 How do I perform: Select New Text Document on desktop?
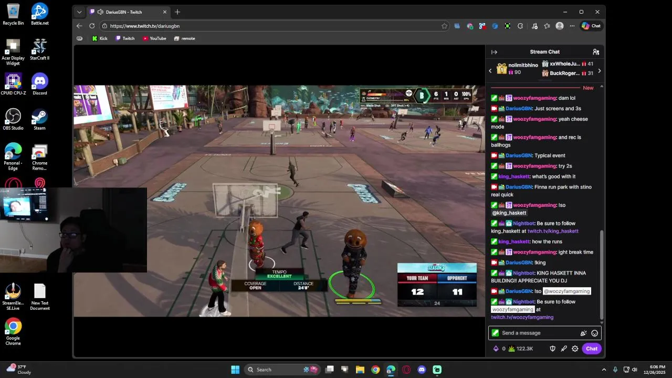(x=40, y=297)
